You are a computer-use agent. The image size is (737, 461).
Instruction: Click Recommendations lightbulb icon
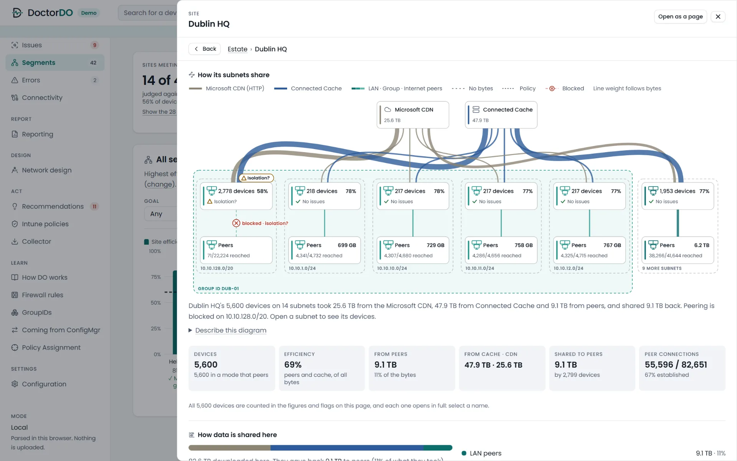15,206
